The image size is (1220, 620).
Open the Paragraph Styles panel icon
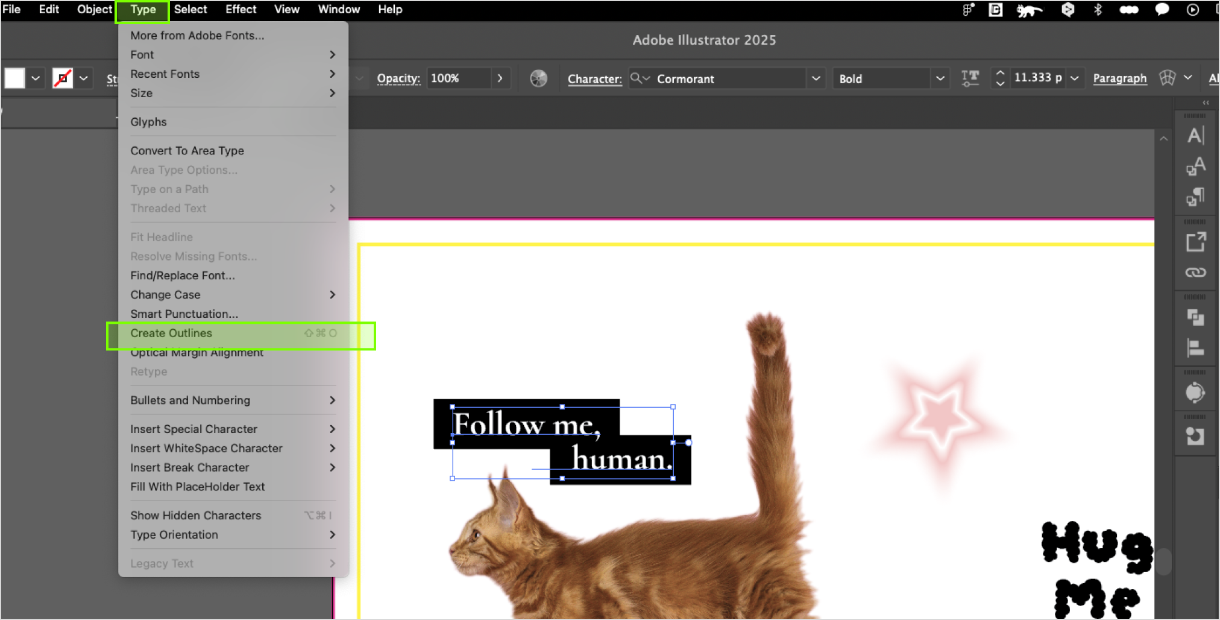tap(1195, 197)
